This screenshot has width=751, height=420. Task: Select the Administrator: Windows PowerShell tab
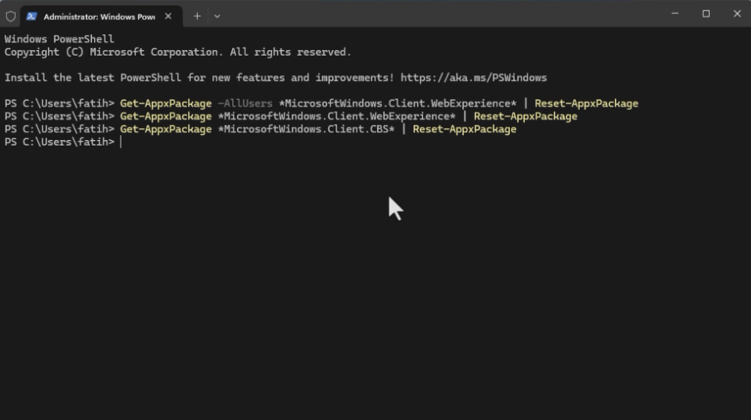tap(102, 17)
